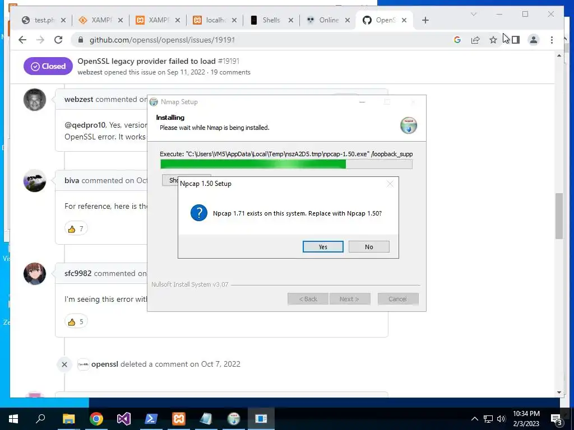This screenshot has height=430, width=574.
Task: Close the OpenSSL GitHub tab
Action: (404, 20)
